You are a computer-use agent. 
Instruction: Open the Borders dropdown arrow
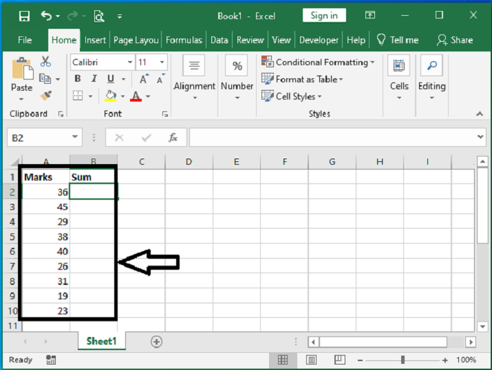(90, 96)
